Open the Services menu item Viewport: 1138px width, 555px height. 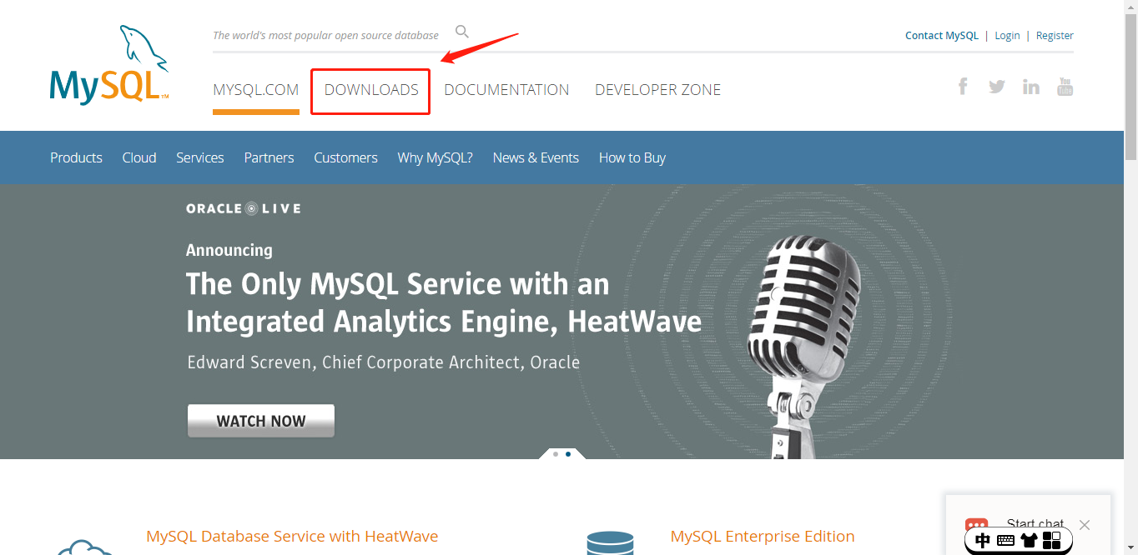pyautogui.click(x=200, y=157)
